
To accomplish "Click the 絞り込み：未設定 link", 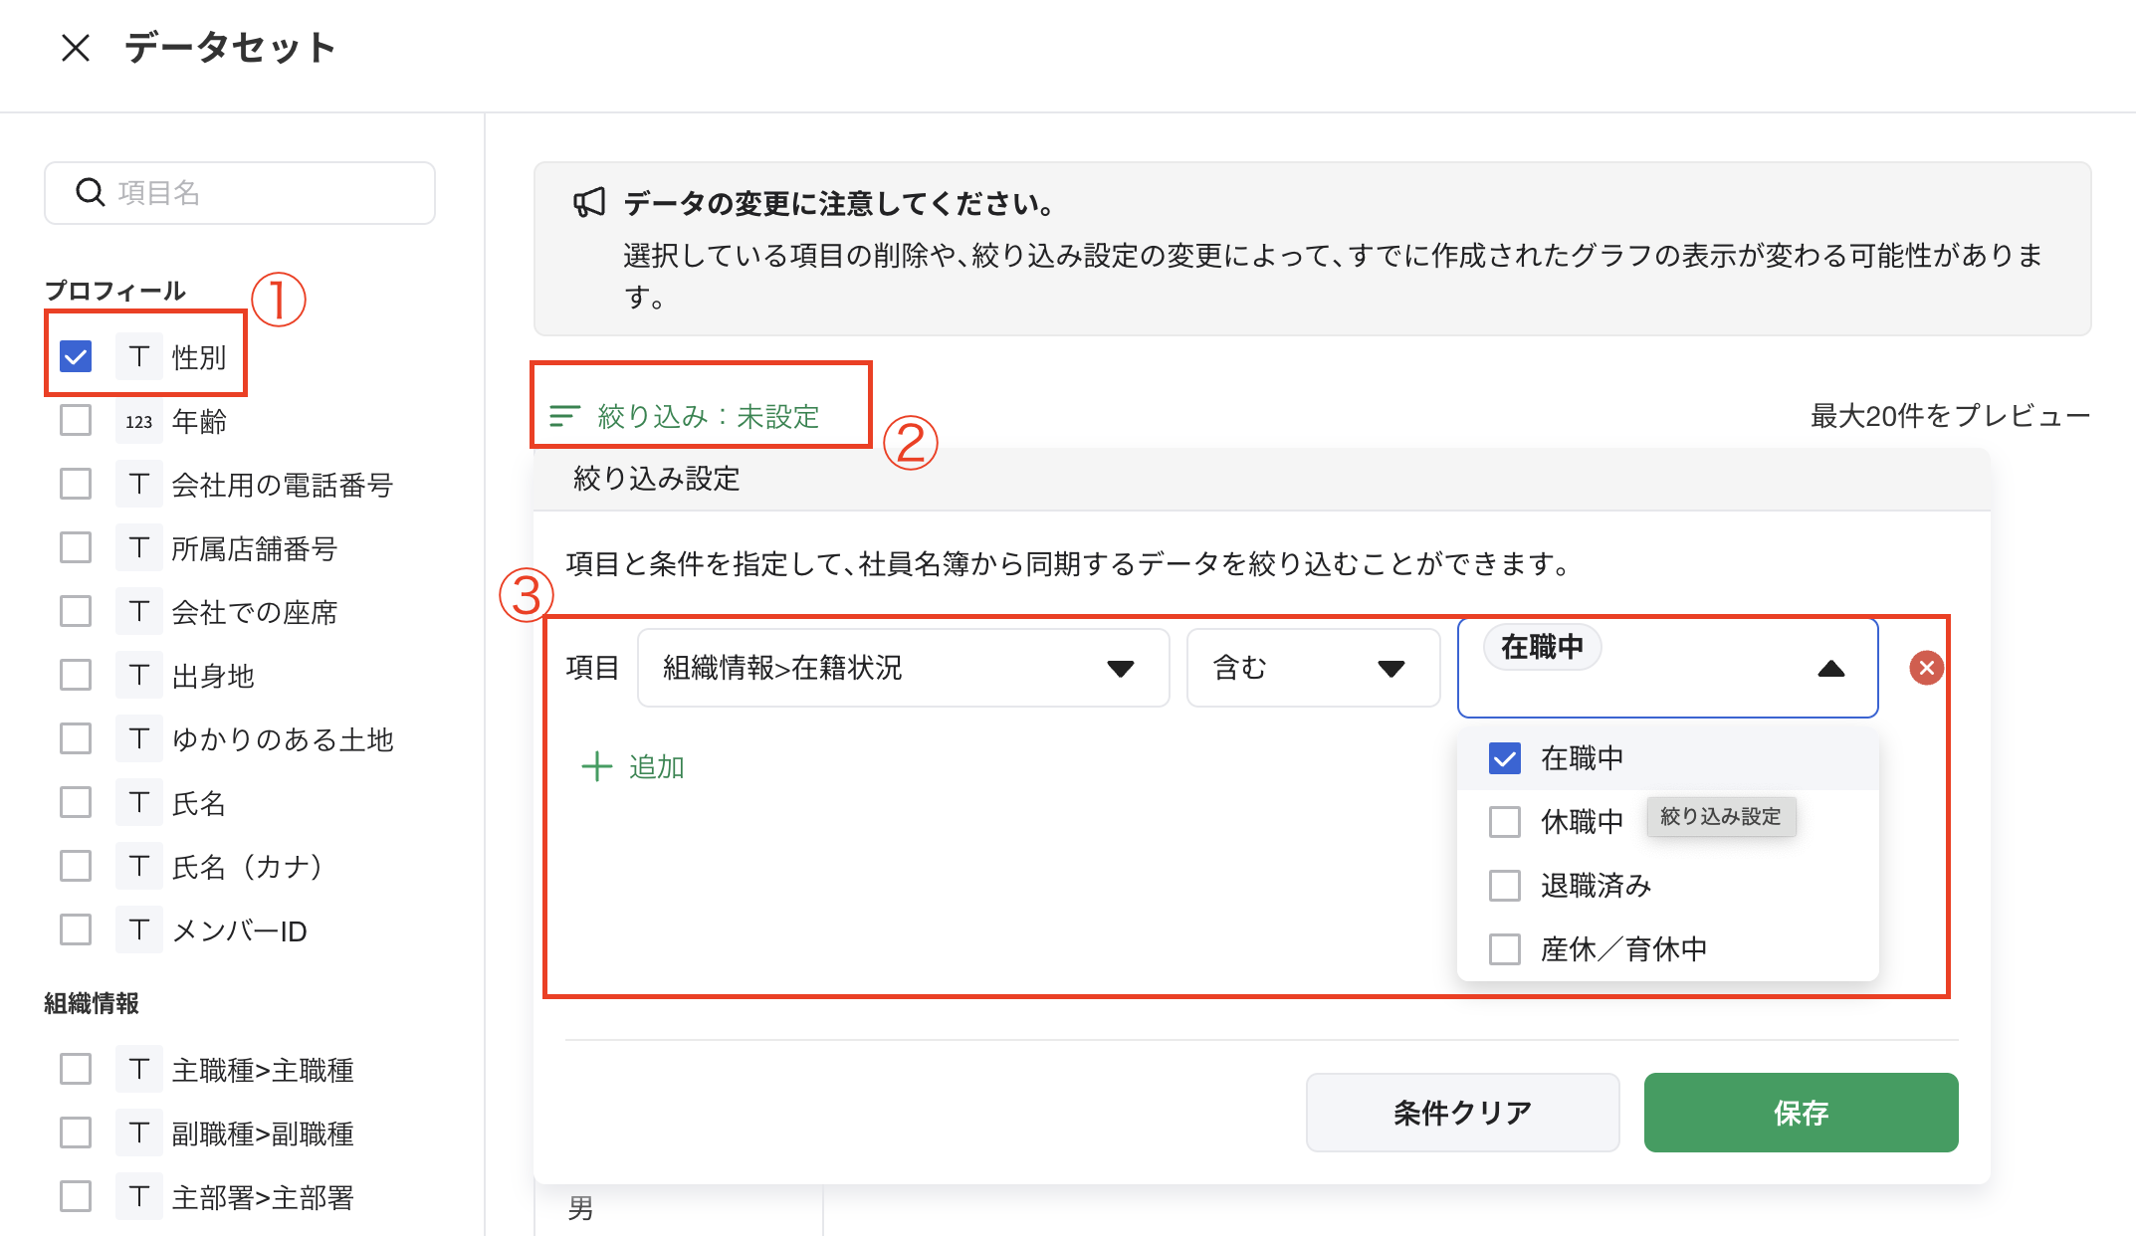I will (x=708, y=416).
